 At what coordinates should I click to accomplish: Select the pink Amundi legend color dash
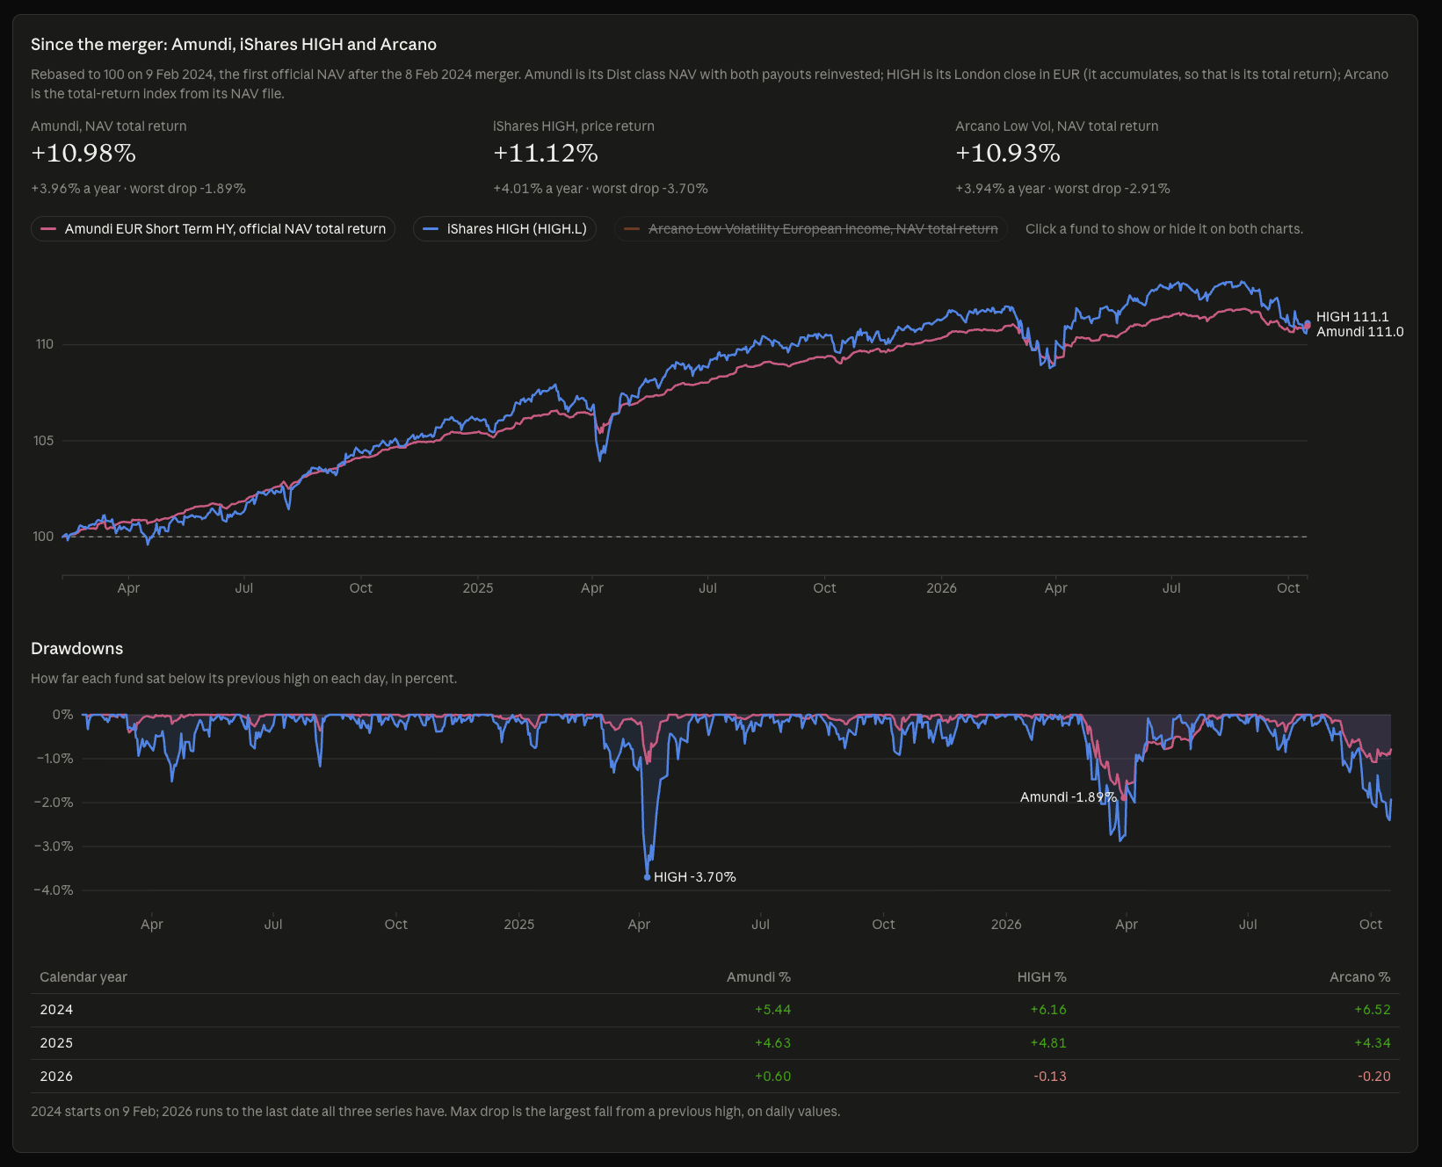point(48,229)
